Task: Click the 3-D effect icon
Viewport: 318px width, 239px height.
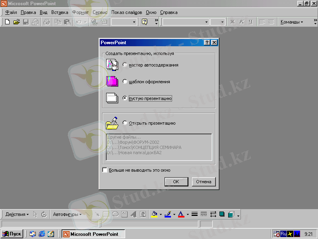Action: coord(231,214)
